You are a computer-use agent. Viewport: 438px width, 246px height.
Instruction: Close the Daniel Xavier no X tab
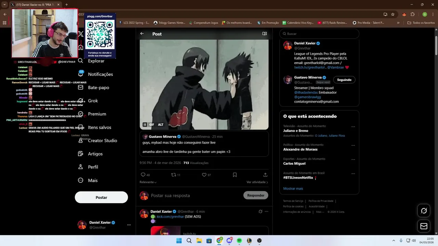(58, 5)
